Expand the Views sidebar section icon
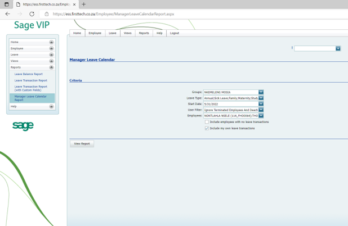 [51, 61]
